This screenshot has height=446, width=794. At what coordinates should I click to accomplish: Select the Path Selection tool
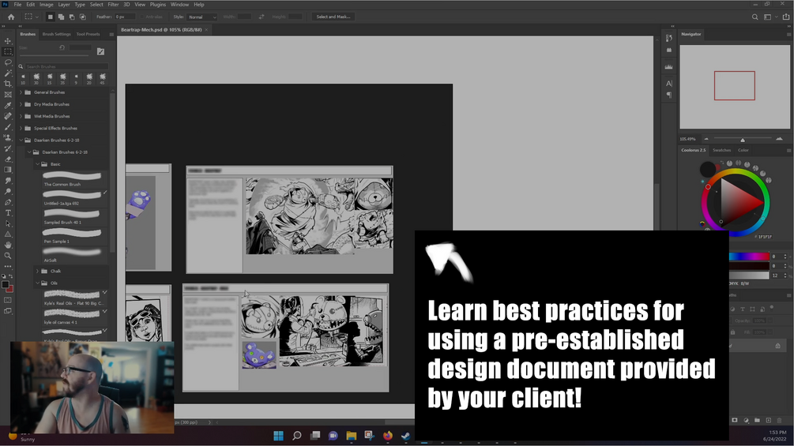[x=8, y=223]
